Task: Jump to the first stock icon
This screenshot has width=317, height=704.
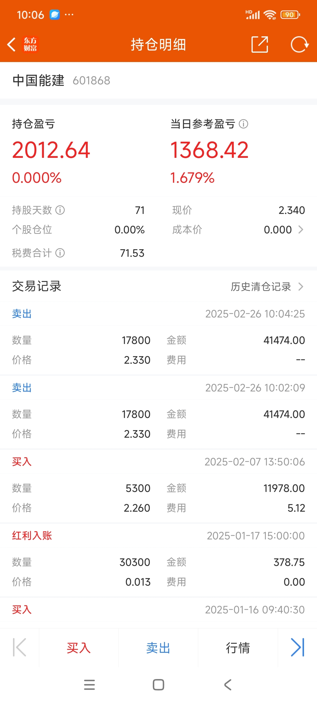Action: click(20, 647)
